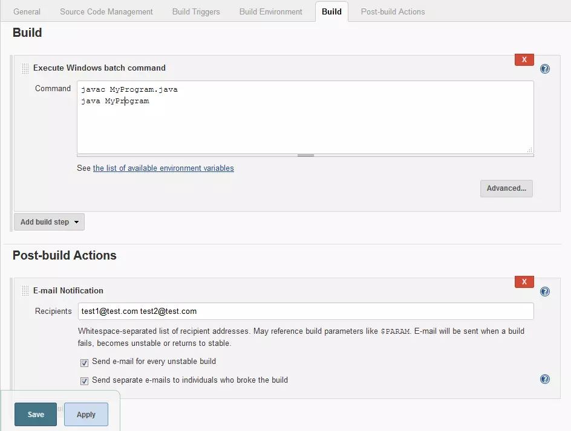
Task: Remove the E-mail Notification post-build action
Action: [x=524, y=282]
